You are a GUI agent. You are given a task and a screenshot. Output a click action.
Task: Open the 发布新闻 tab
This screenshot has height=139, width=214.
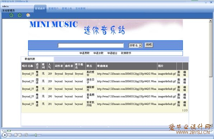pos(80,9)
